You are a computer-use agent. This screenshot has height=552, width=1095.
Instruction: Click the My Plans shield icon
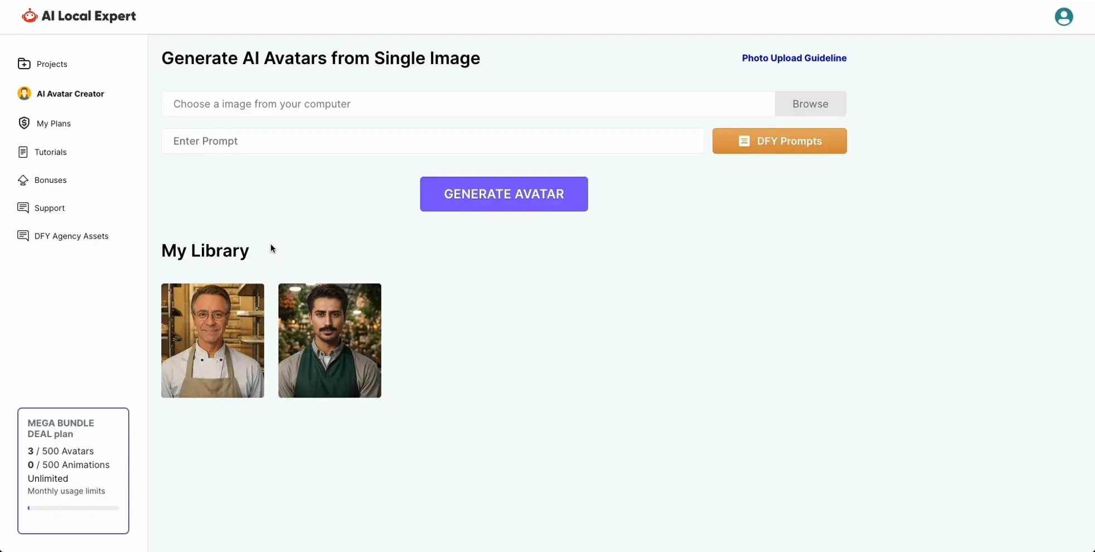pos(24,123)
